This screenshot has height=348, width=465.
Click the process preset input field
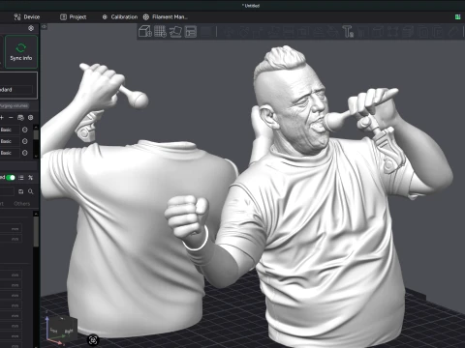pyautogui.click(x=7, y=191)
